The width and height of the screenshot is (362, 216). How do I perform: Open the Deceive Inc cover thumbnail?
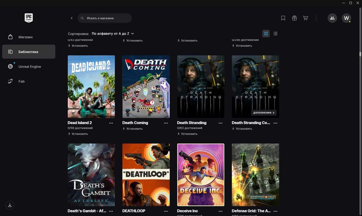[201, 175]
